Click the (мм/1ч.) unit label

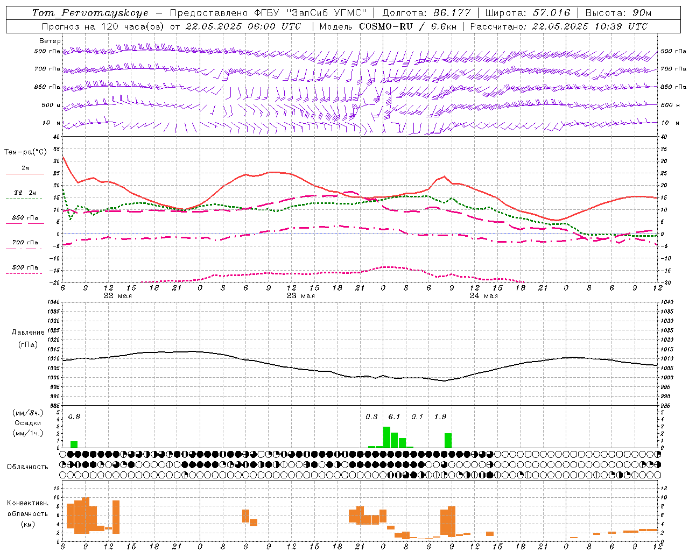point(27,433)
